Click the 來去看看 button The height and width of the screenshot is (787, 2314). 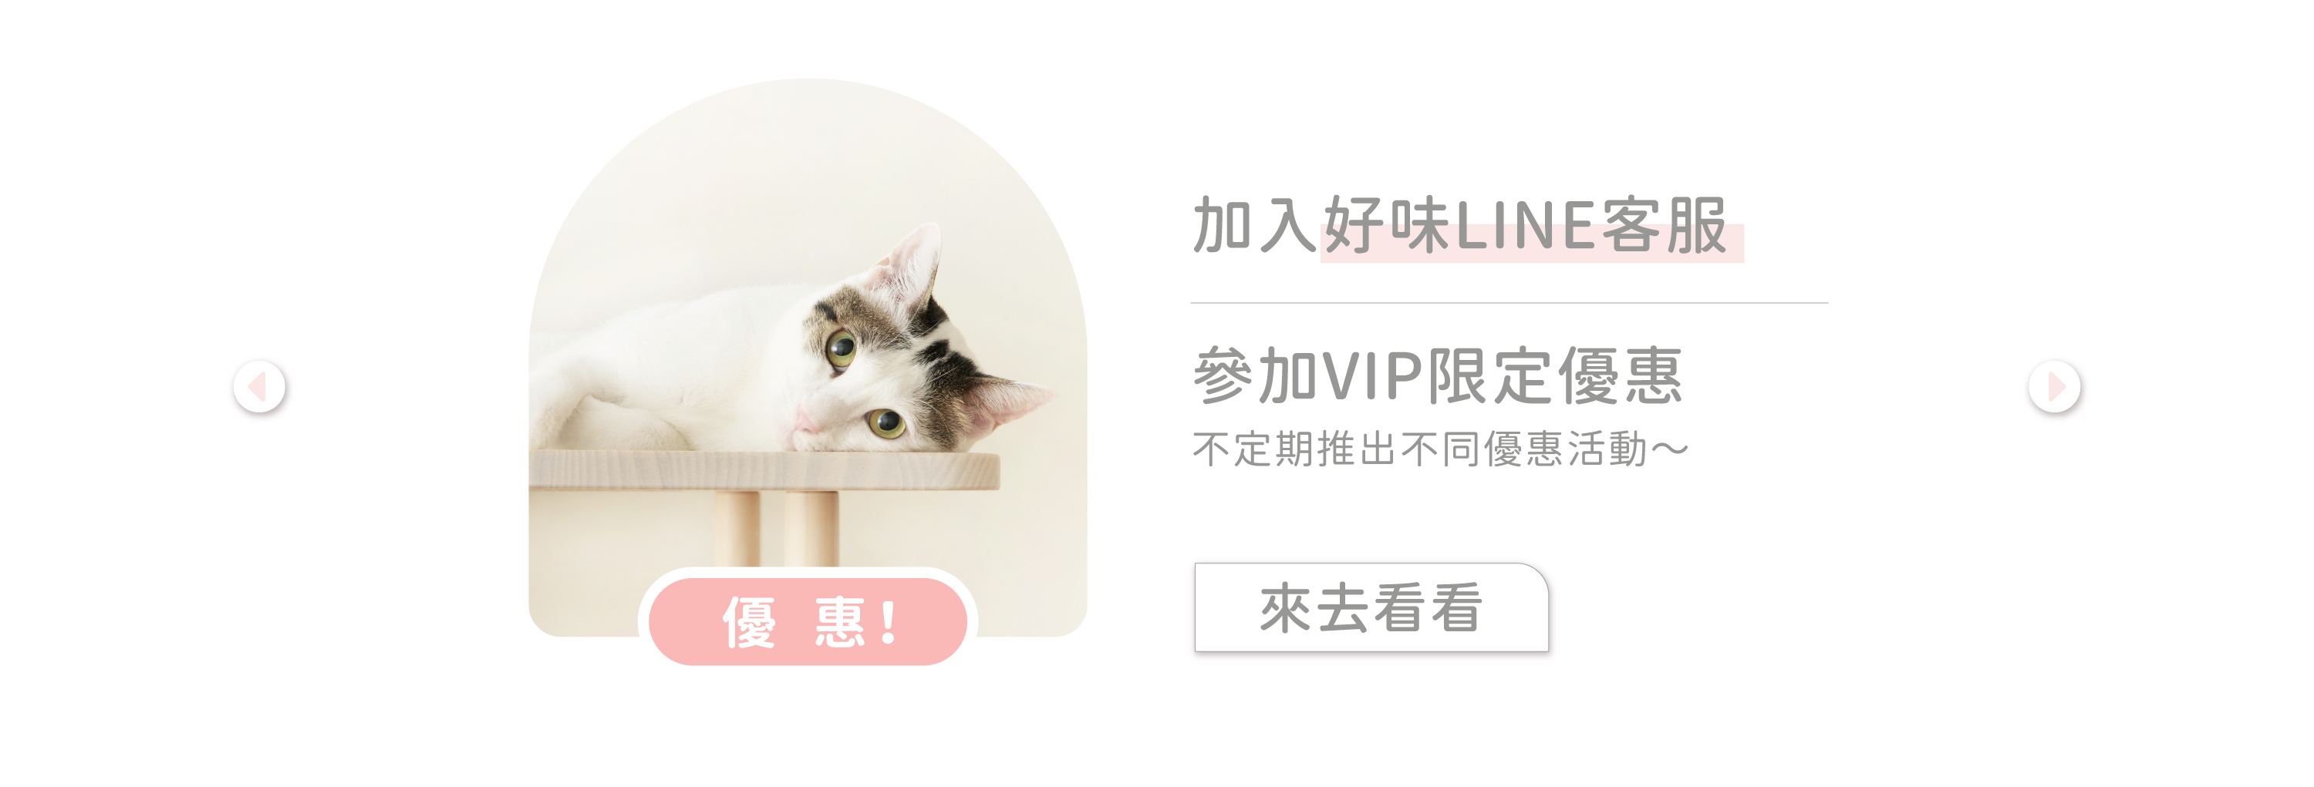click(1371, 607)
